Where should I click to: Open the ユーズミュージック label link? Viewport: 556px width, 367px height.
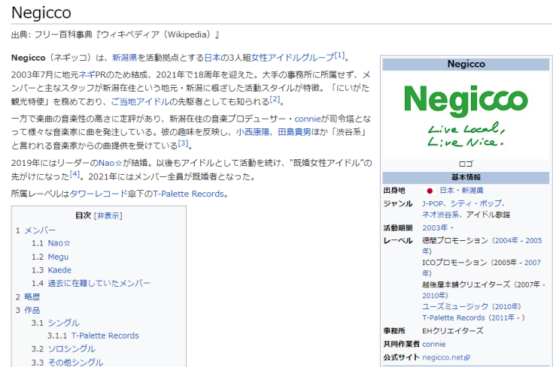(x=455, y=306)
